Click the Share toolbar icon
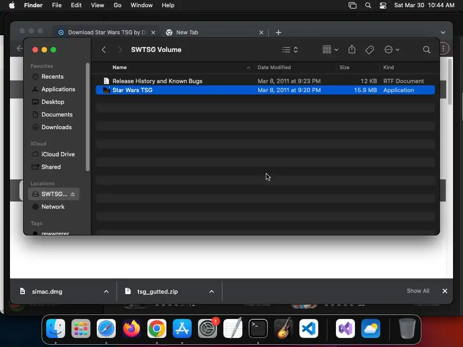The image size is (463, 347). pyautogui.click(x=352, y=49)
